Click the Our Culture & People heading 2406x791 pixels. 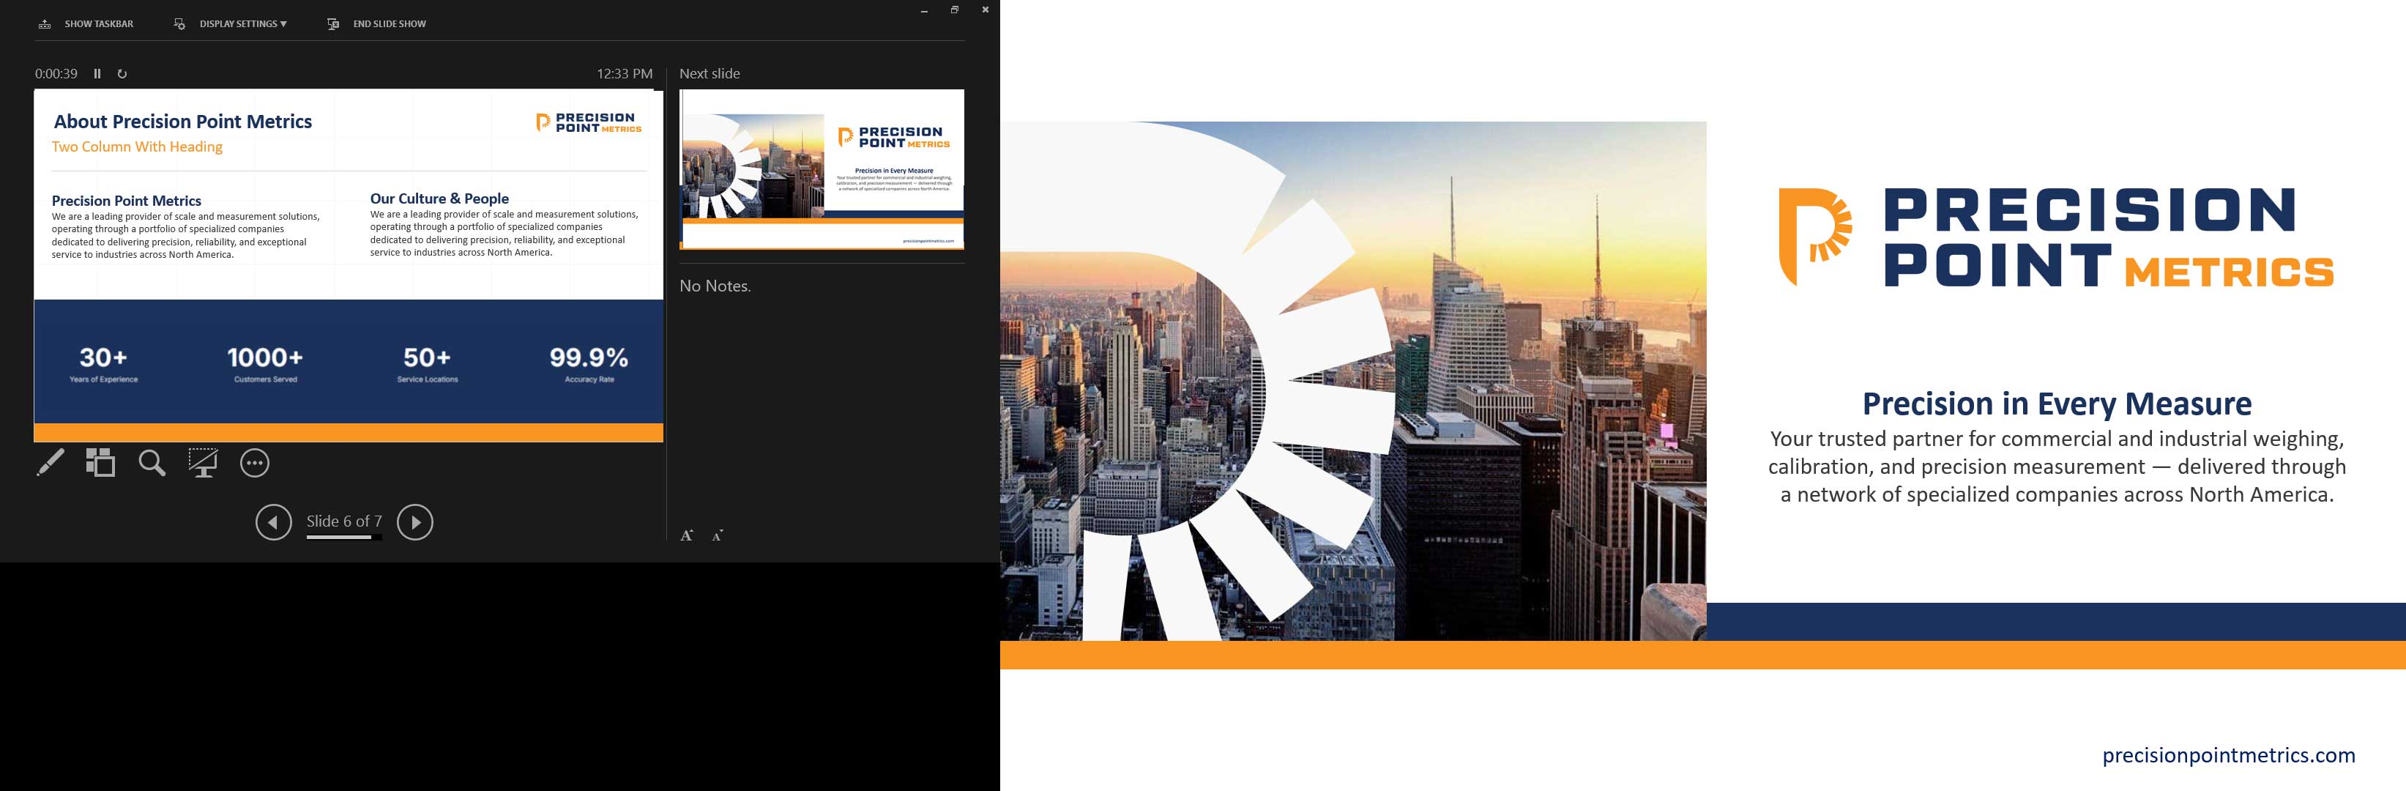pos(439,198)
